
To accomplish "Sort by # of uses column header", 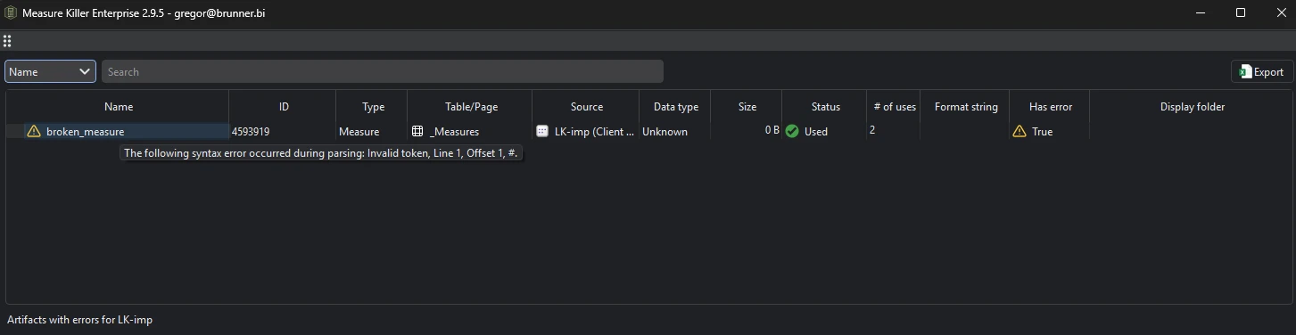I will click(895, 107).
